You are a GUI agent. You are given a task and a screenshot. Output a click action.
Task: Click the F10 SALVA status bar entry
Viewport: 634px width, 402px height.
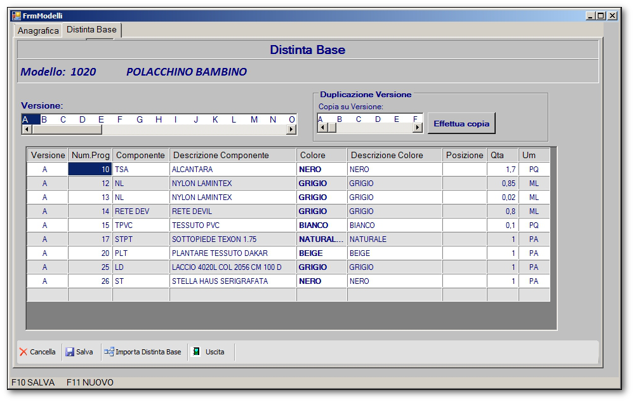33,382
